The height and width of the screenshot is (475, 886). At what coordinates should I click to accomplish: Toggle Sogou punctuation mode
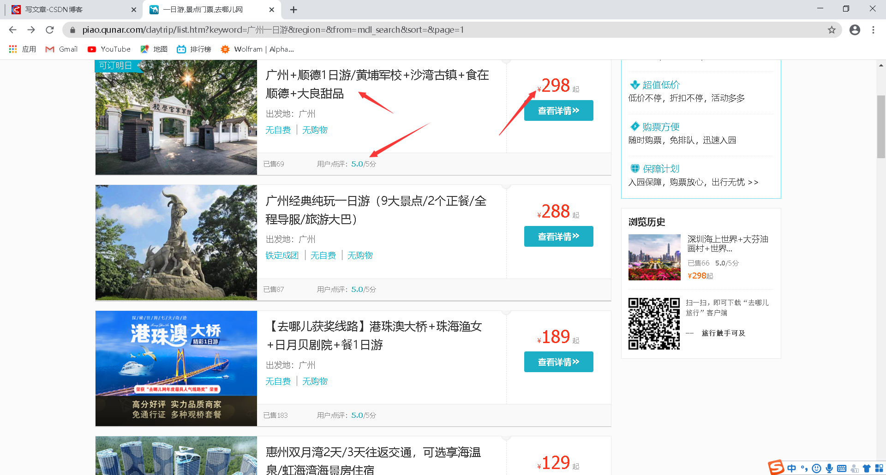pos(804,469)
